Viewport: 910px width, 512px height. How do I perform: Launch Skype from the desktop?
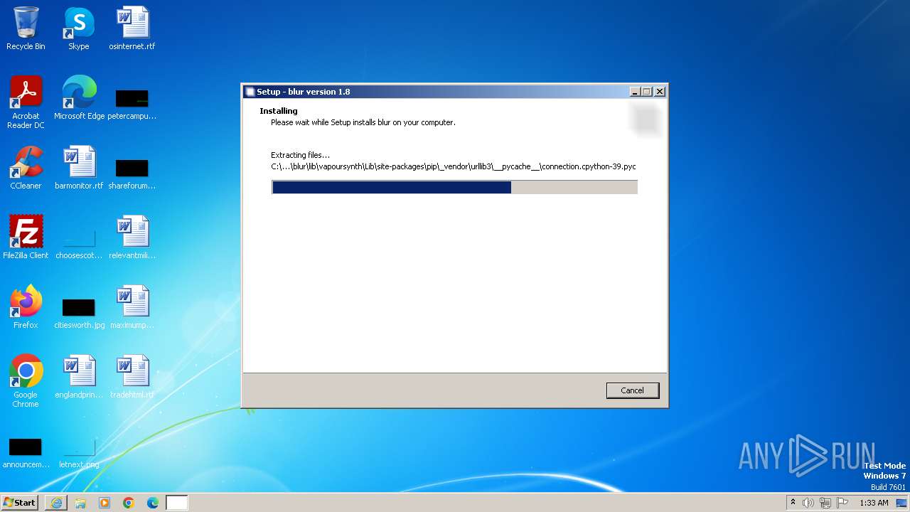[78, 29]
